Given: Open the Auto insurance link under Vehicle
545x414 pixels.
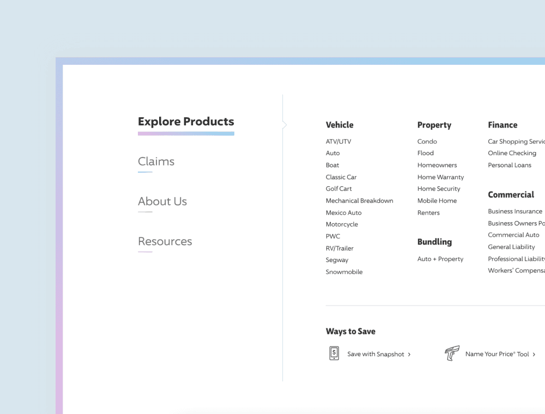Looking at the screenshot, I should pos(332,153).
